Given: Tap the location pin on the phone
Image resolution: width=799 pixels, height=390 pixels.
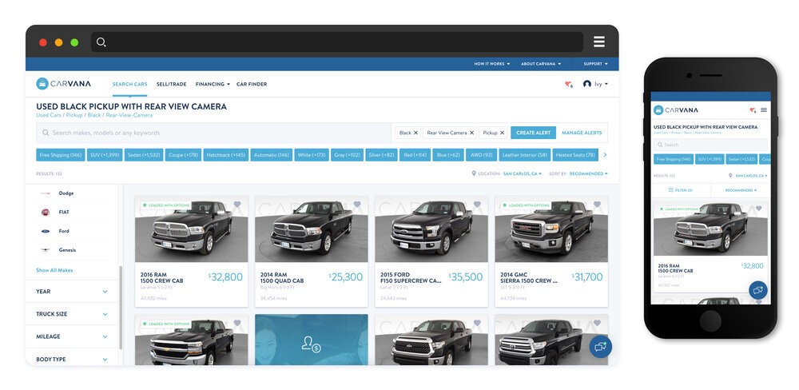Looking at the screenshot, I should click(731, 175).
